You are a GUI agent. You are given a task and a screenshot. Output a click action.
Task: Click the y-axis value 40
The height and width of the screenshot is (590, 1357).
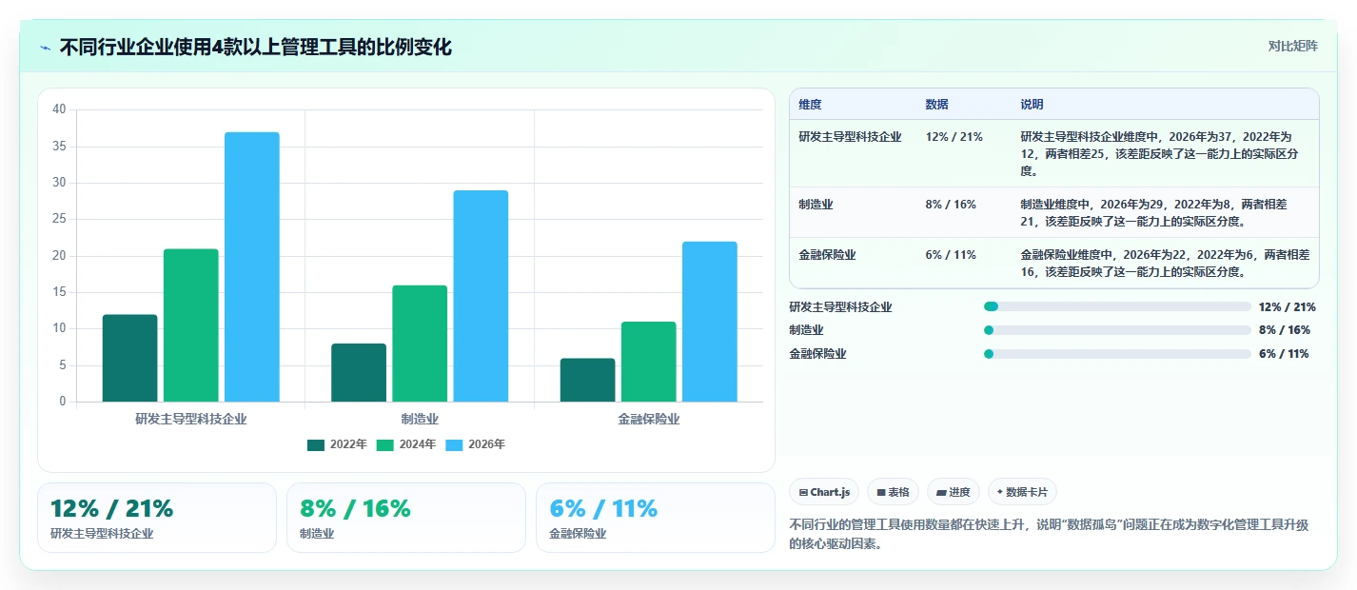coord(59,109)
